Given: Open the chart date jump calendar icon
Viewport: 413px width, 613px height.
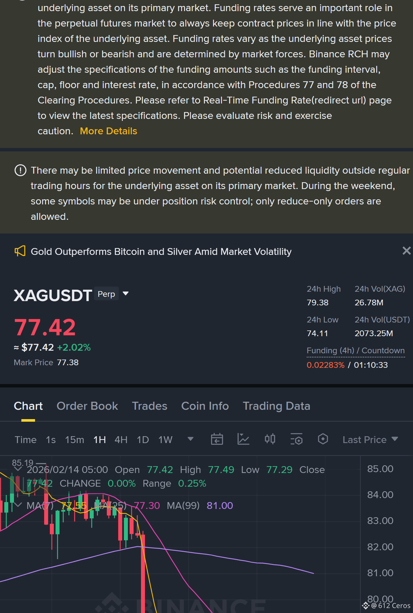Looking at the screenshot, I should tap(217, 439).
